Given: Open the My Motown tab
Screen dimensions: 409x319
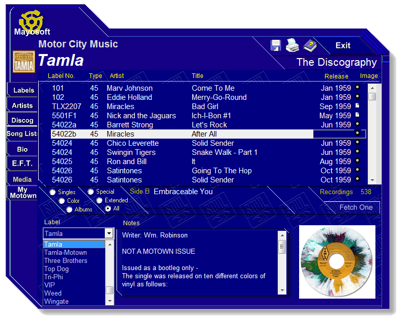Looking at the screenshot, I should tap(23, 193).
